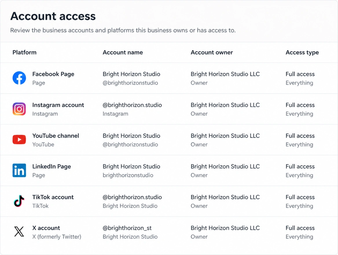Click Bright Horizon Studio LLC in TikTok row
Image resolution: width=338 pixels, height=255 pixels.
point(225,197)
